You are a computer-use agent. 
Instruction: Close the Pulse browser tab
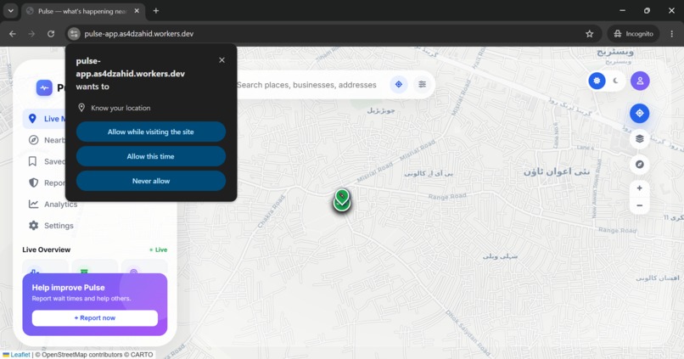point(137,11)
